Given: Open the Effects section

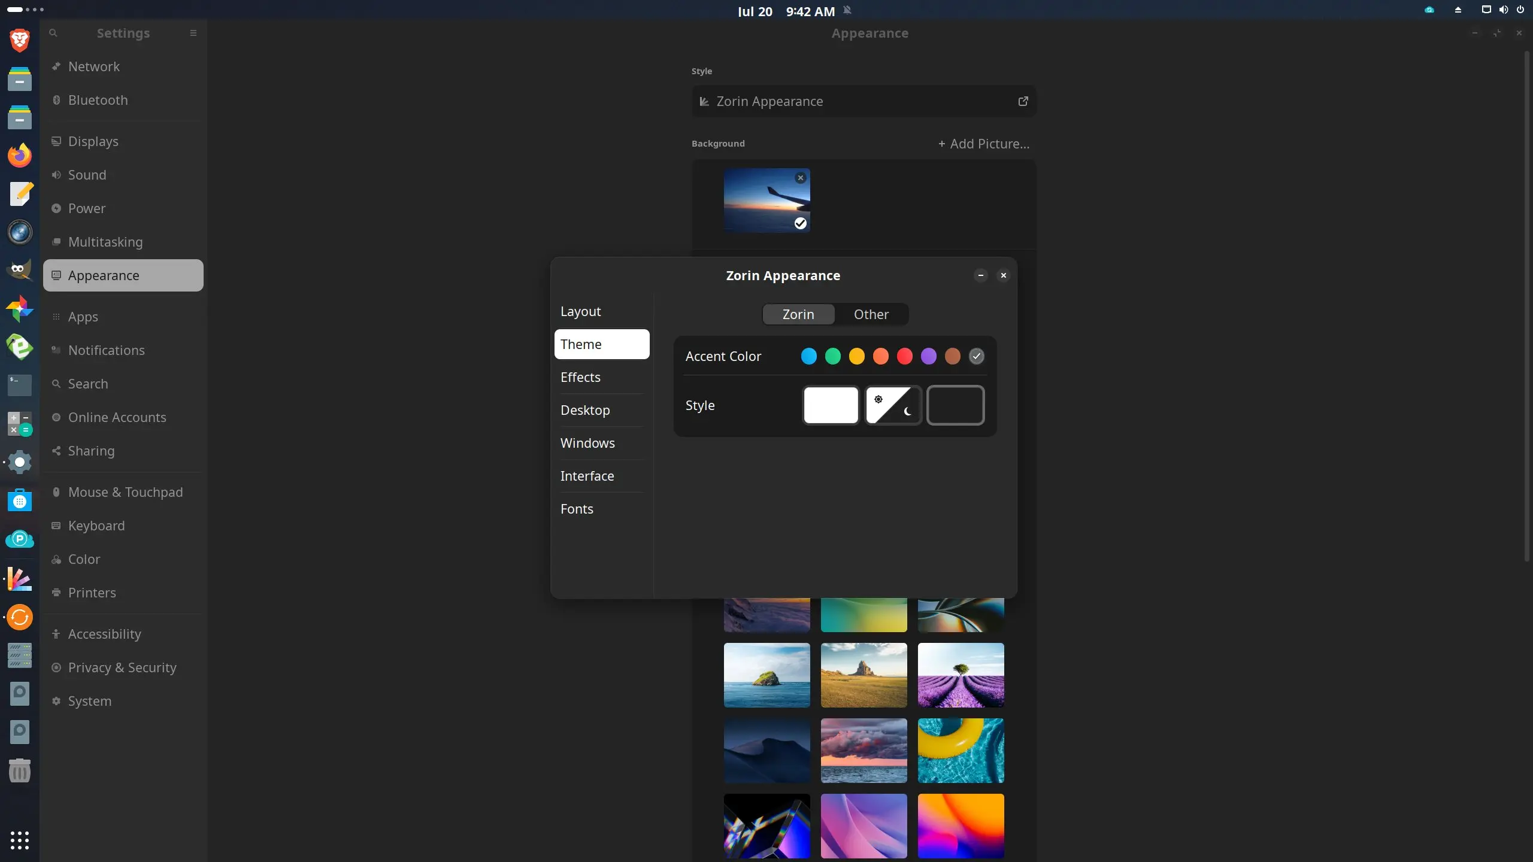Looking at the screenshot, I should click(602, 377).
